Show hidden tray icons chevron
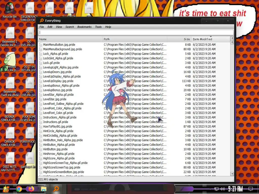The image size is (259, 194). (x=210, y=189)
